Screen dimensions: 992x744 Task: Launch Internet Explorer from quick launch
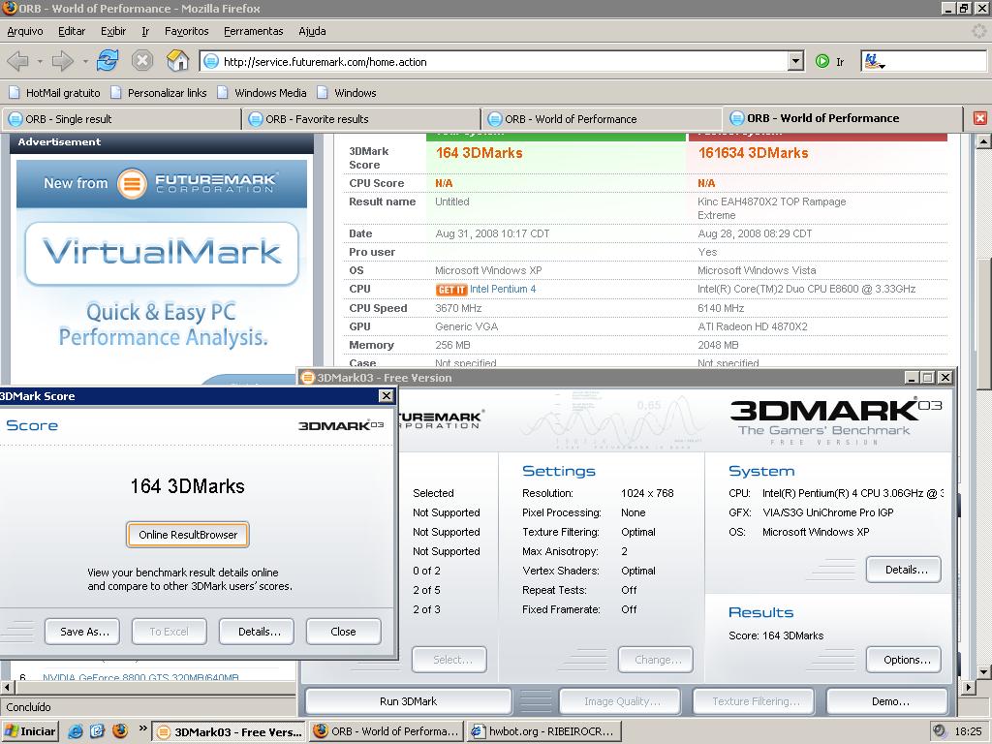(76, 731)
